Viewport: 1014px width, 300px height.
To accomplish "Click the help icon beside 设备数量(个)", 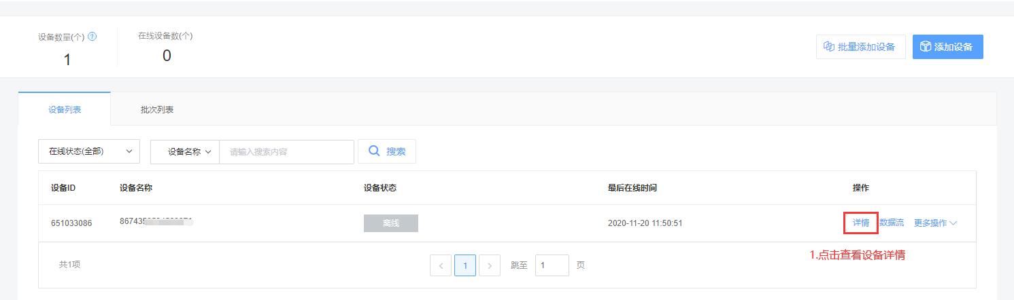I will 92,37.
